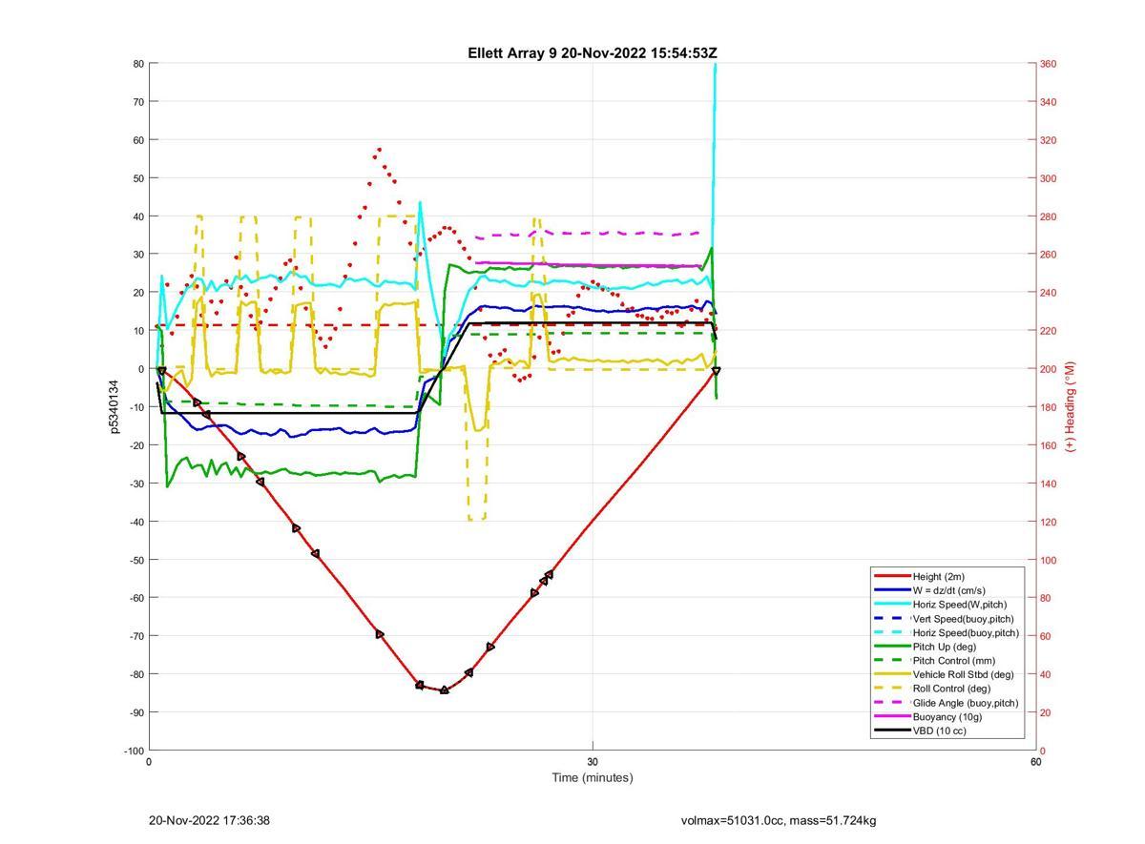The width and height of the screenshot is (1145, 844).
Task: Click the 'Vehicle Roll Stbd (deg)' legend label
Action: (x=964, y=674)
